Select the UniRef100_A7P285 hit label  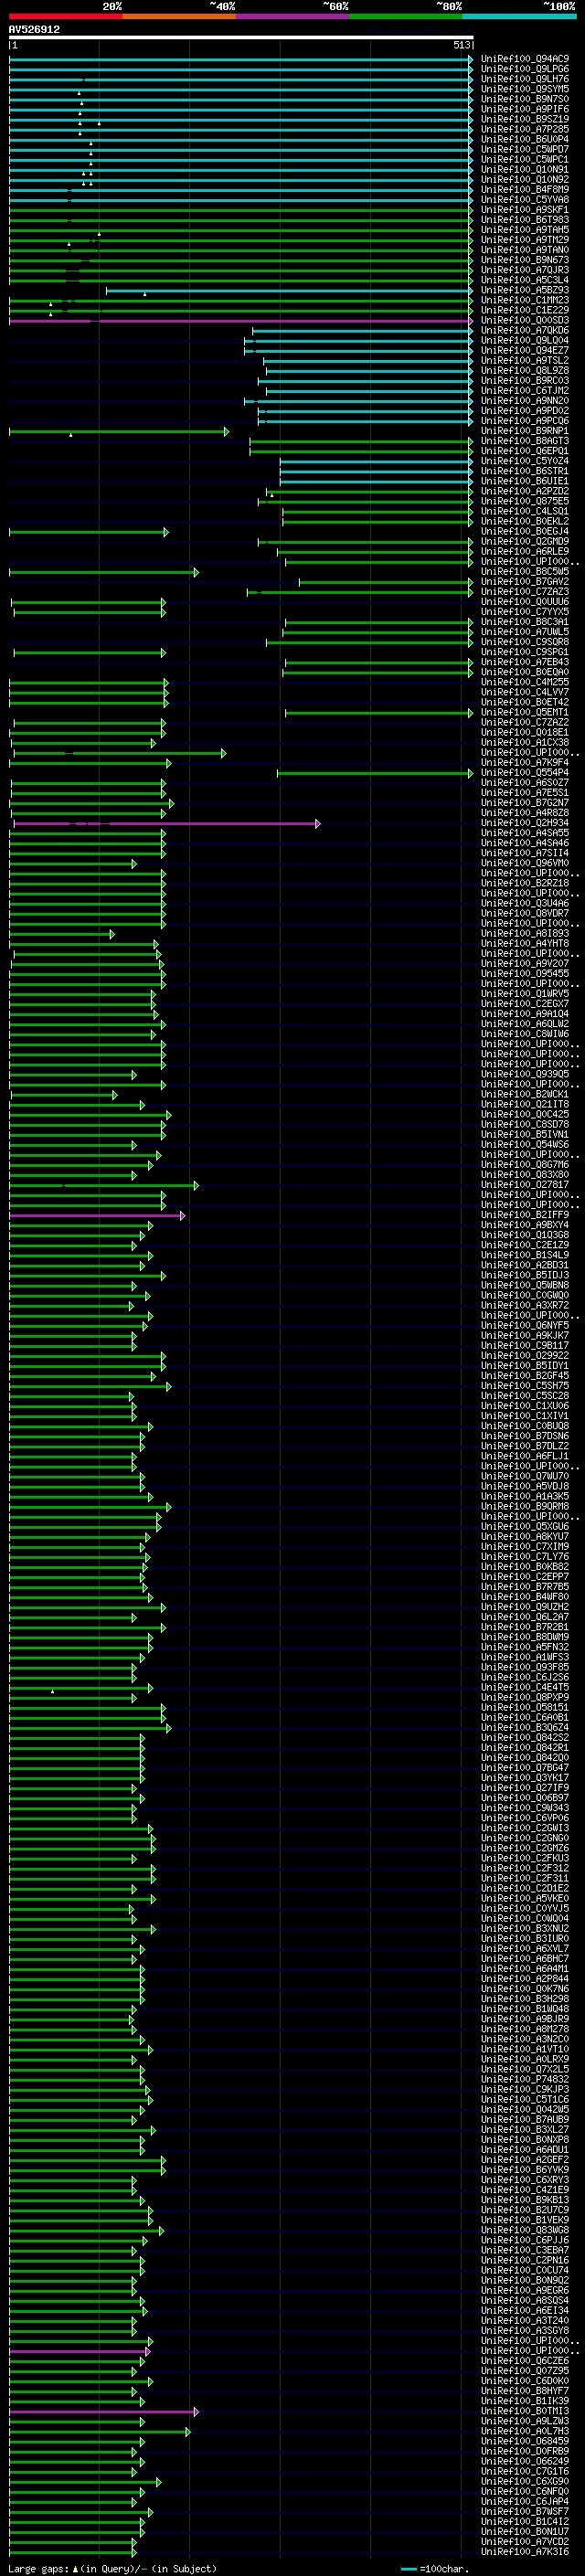coord(525,129)
